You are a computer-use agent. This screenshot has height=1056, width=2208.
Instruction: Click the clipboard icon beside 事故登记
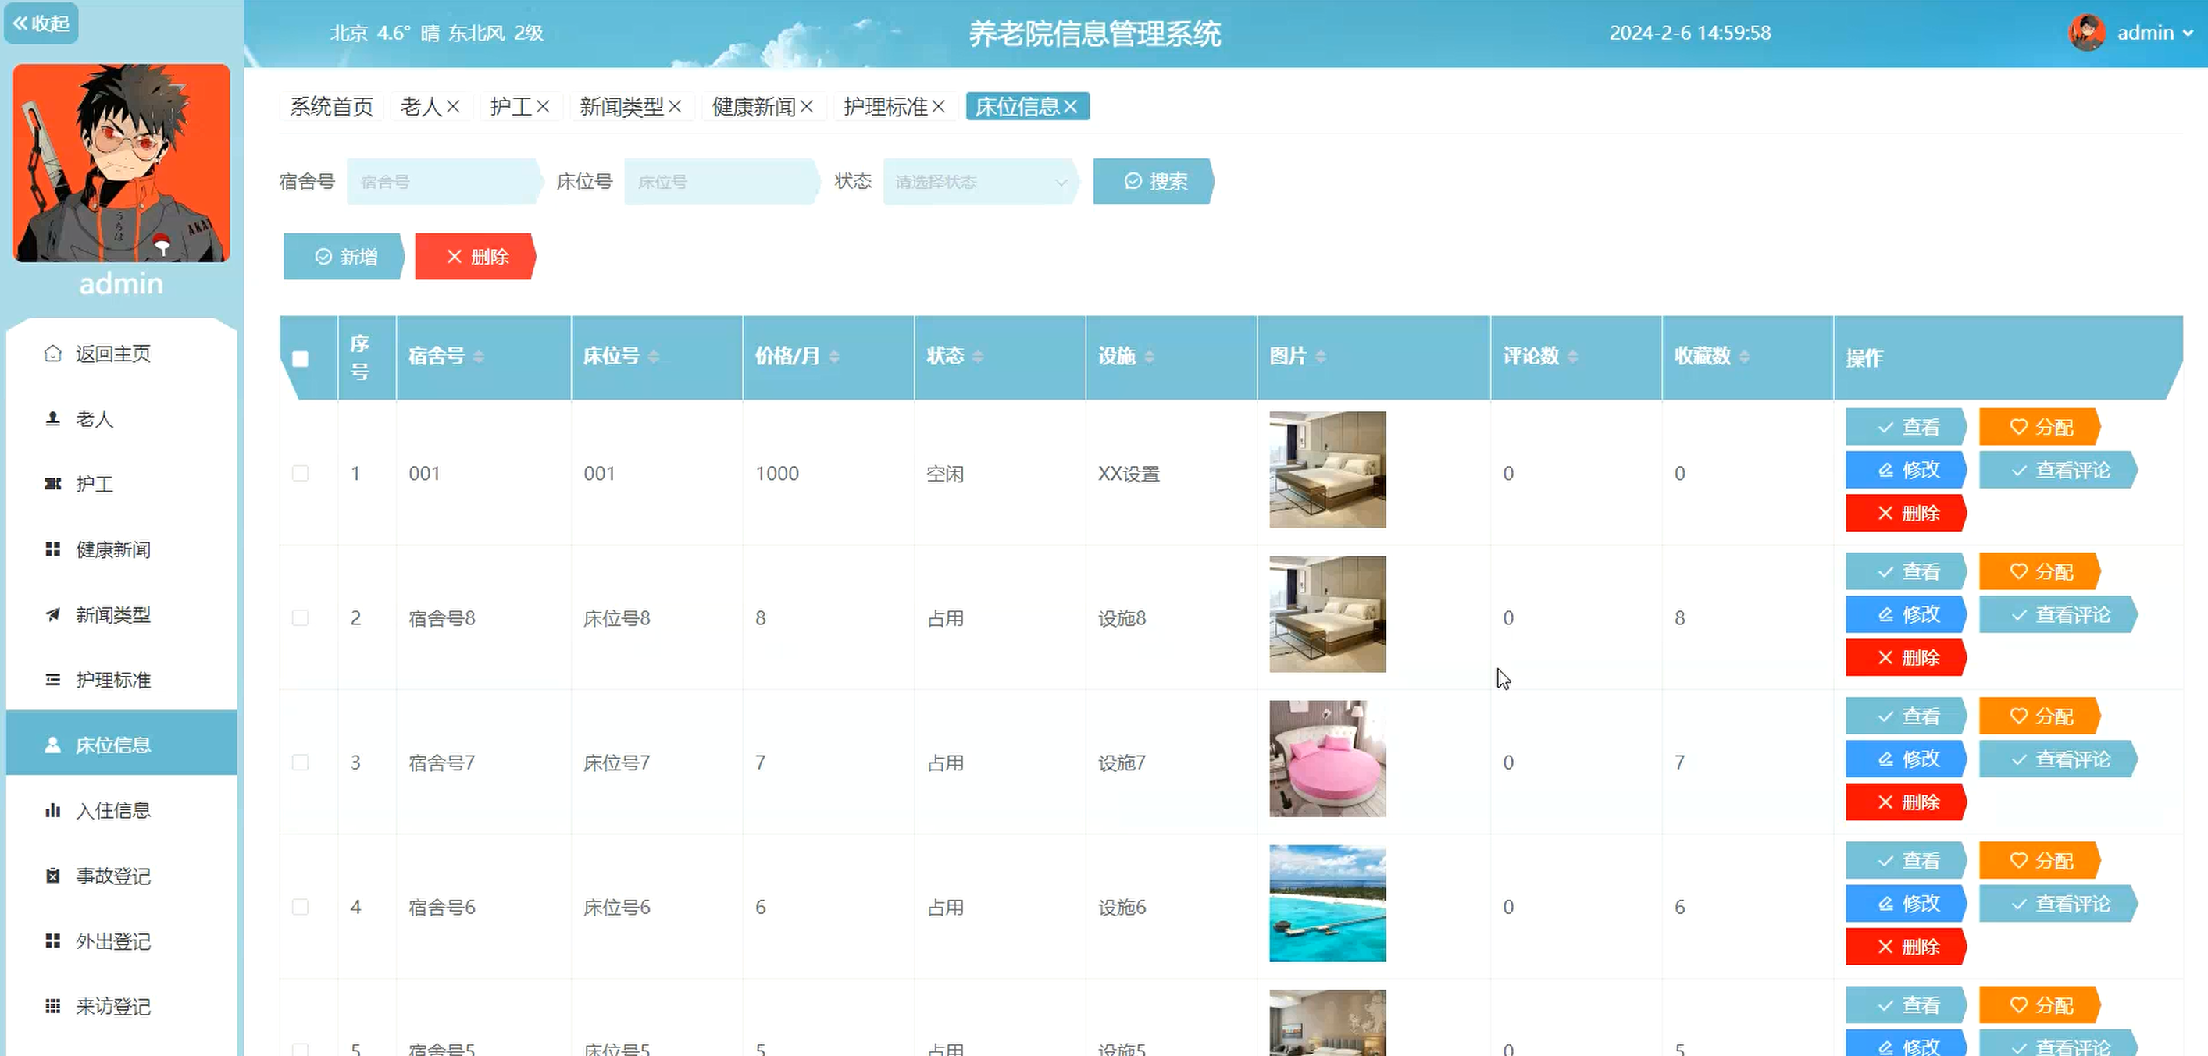coord(52,875)
